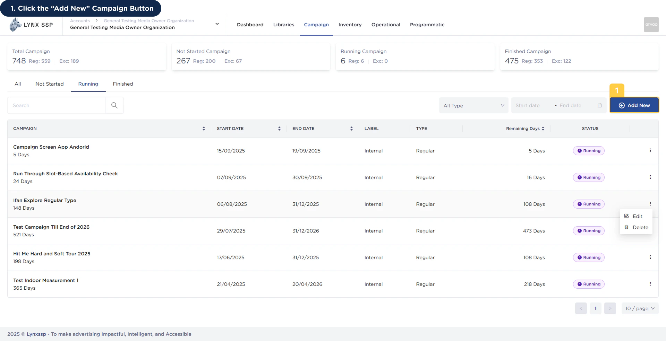666x342 pixels.
Task: Open the Finished Campaign summary card
Action: pyautogui.click(x=579, y=57)
